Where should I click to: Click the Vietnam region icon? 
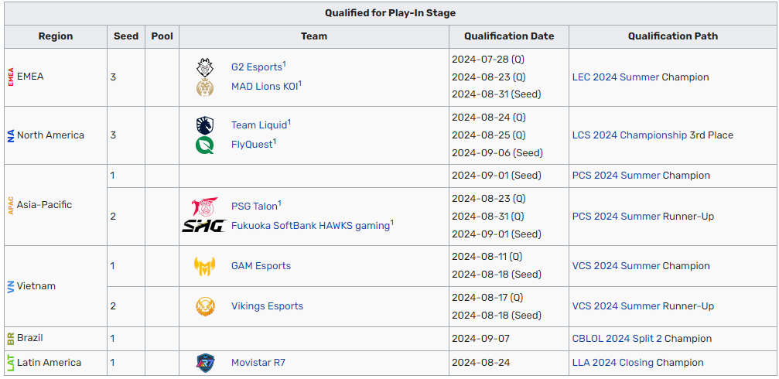(11, 286)
